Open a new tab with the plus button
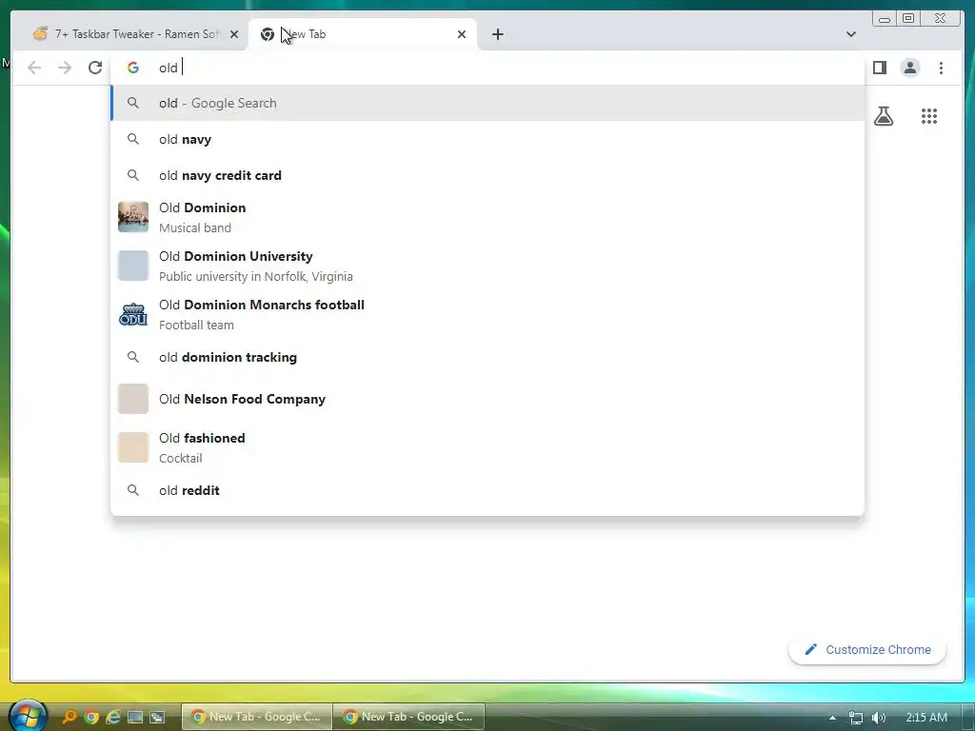Image resolution: width=975 pixels, height=731 pixels. pos(497,34)
